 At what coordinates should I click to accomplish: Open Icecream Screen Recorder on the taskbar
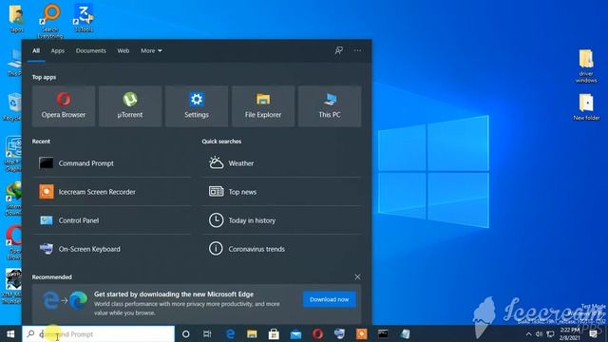coord(361,333)
